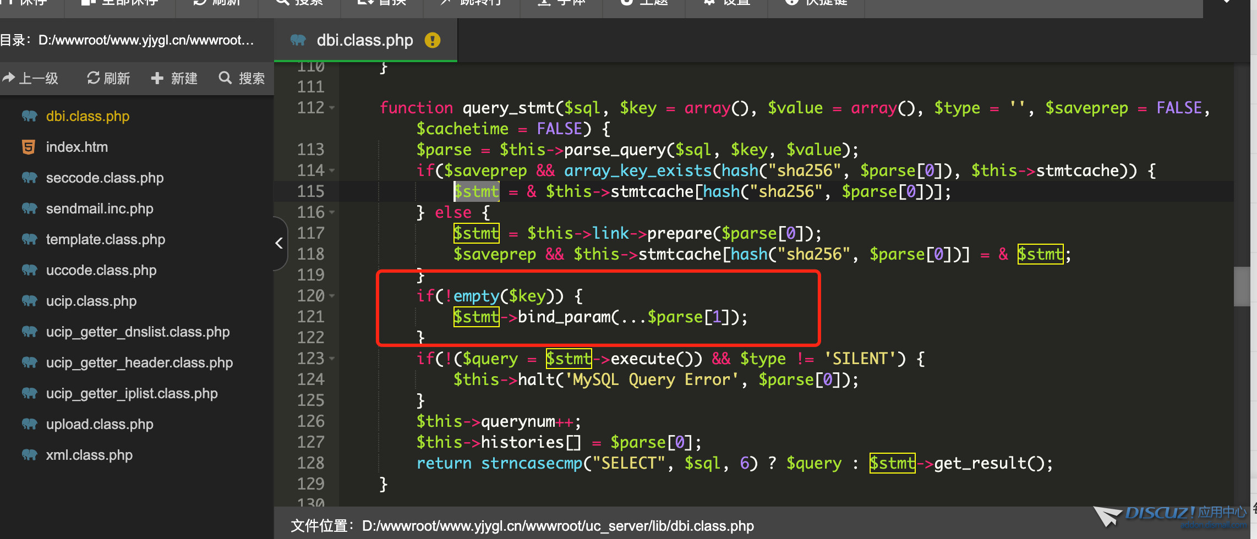Fold the if block at line 123
The image size is (1257, 539).
pyautogui.click(x=332, y=359)
